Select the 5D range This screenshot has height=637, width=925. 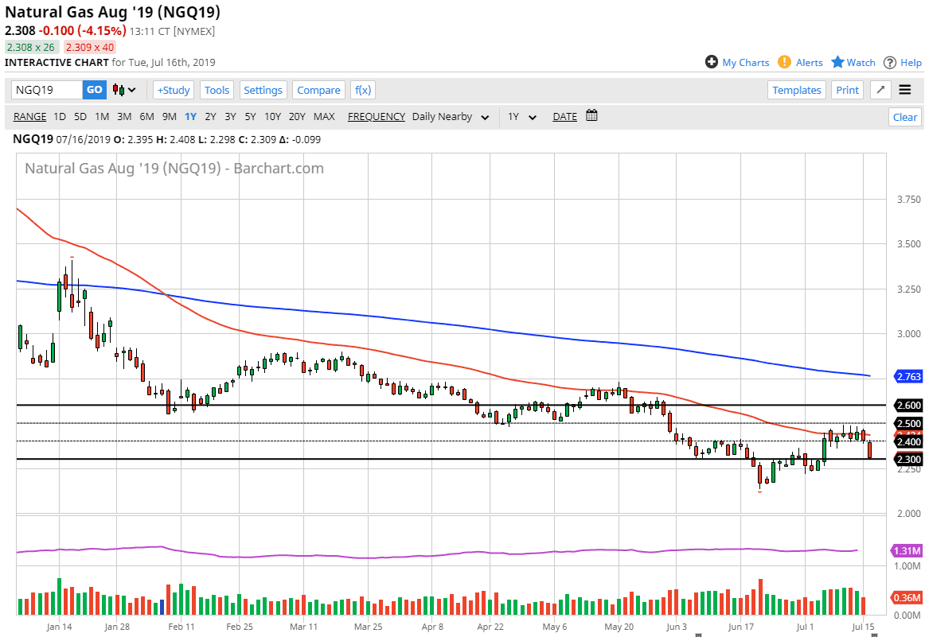(80, 117)
